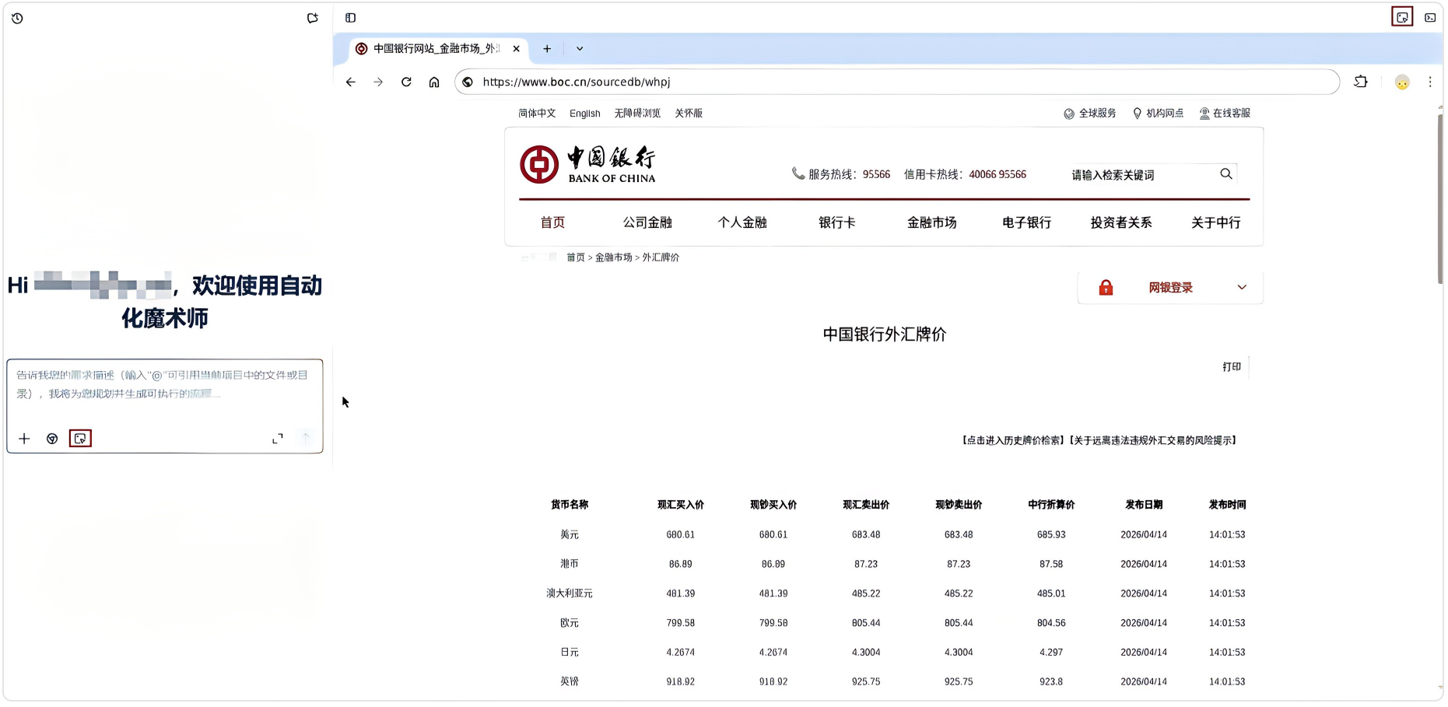Open the user profile avatar
Screen dimensions: 1448x707
tap(1402, 82)
